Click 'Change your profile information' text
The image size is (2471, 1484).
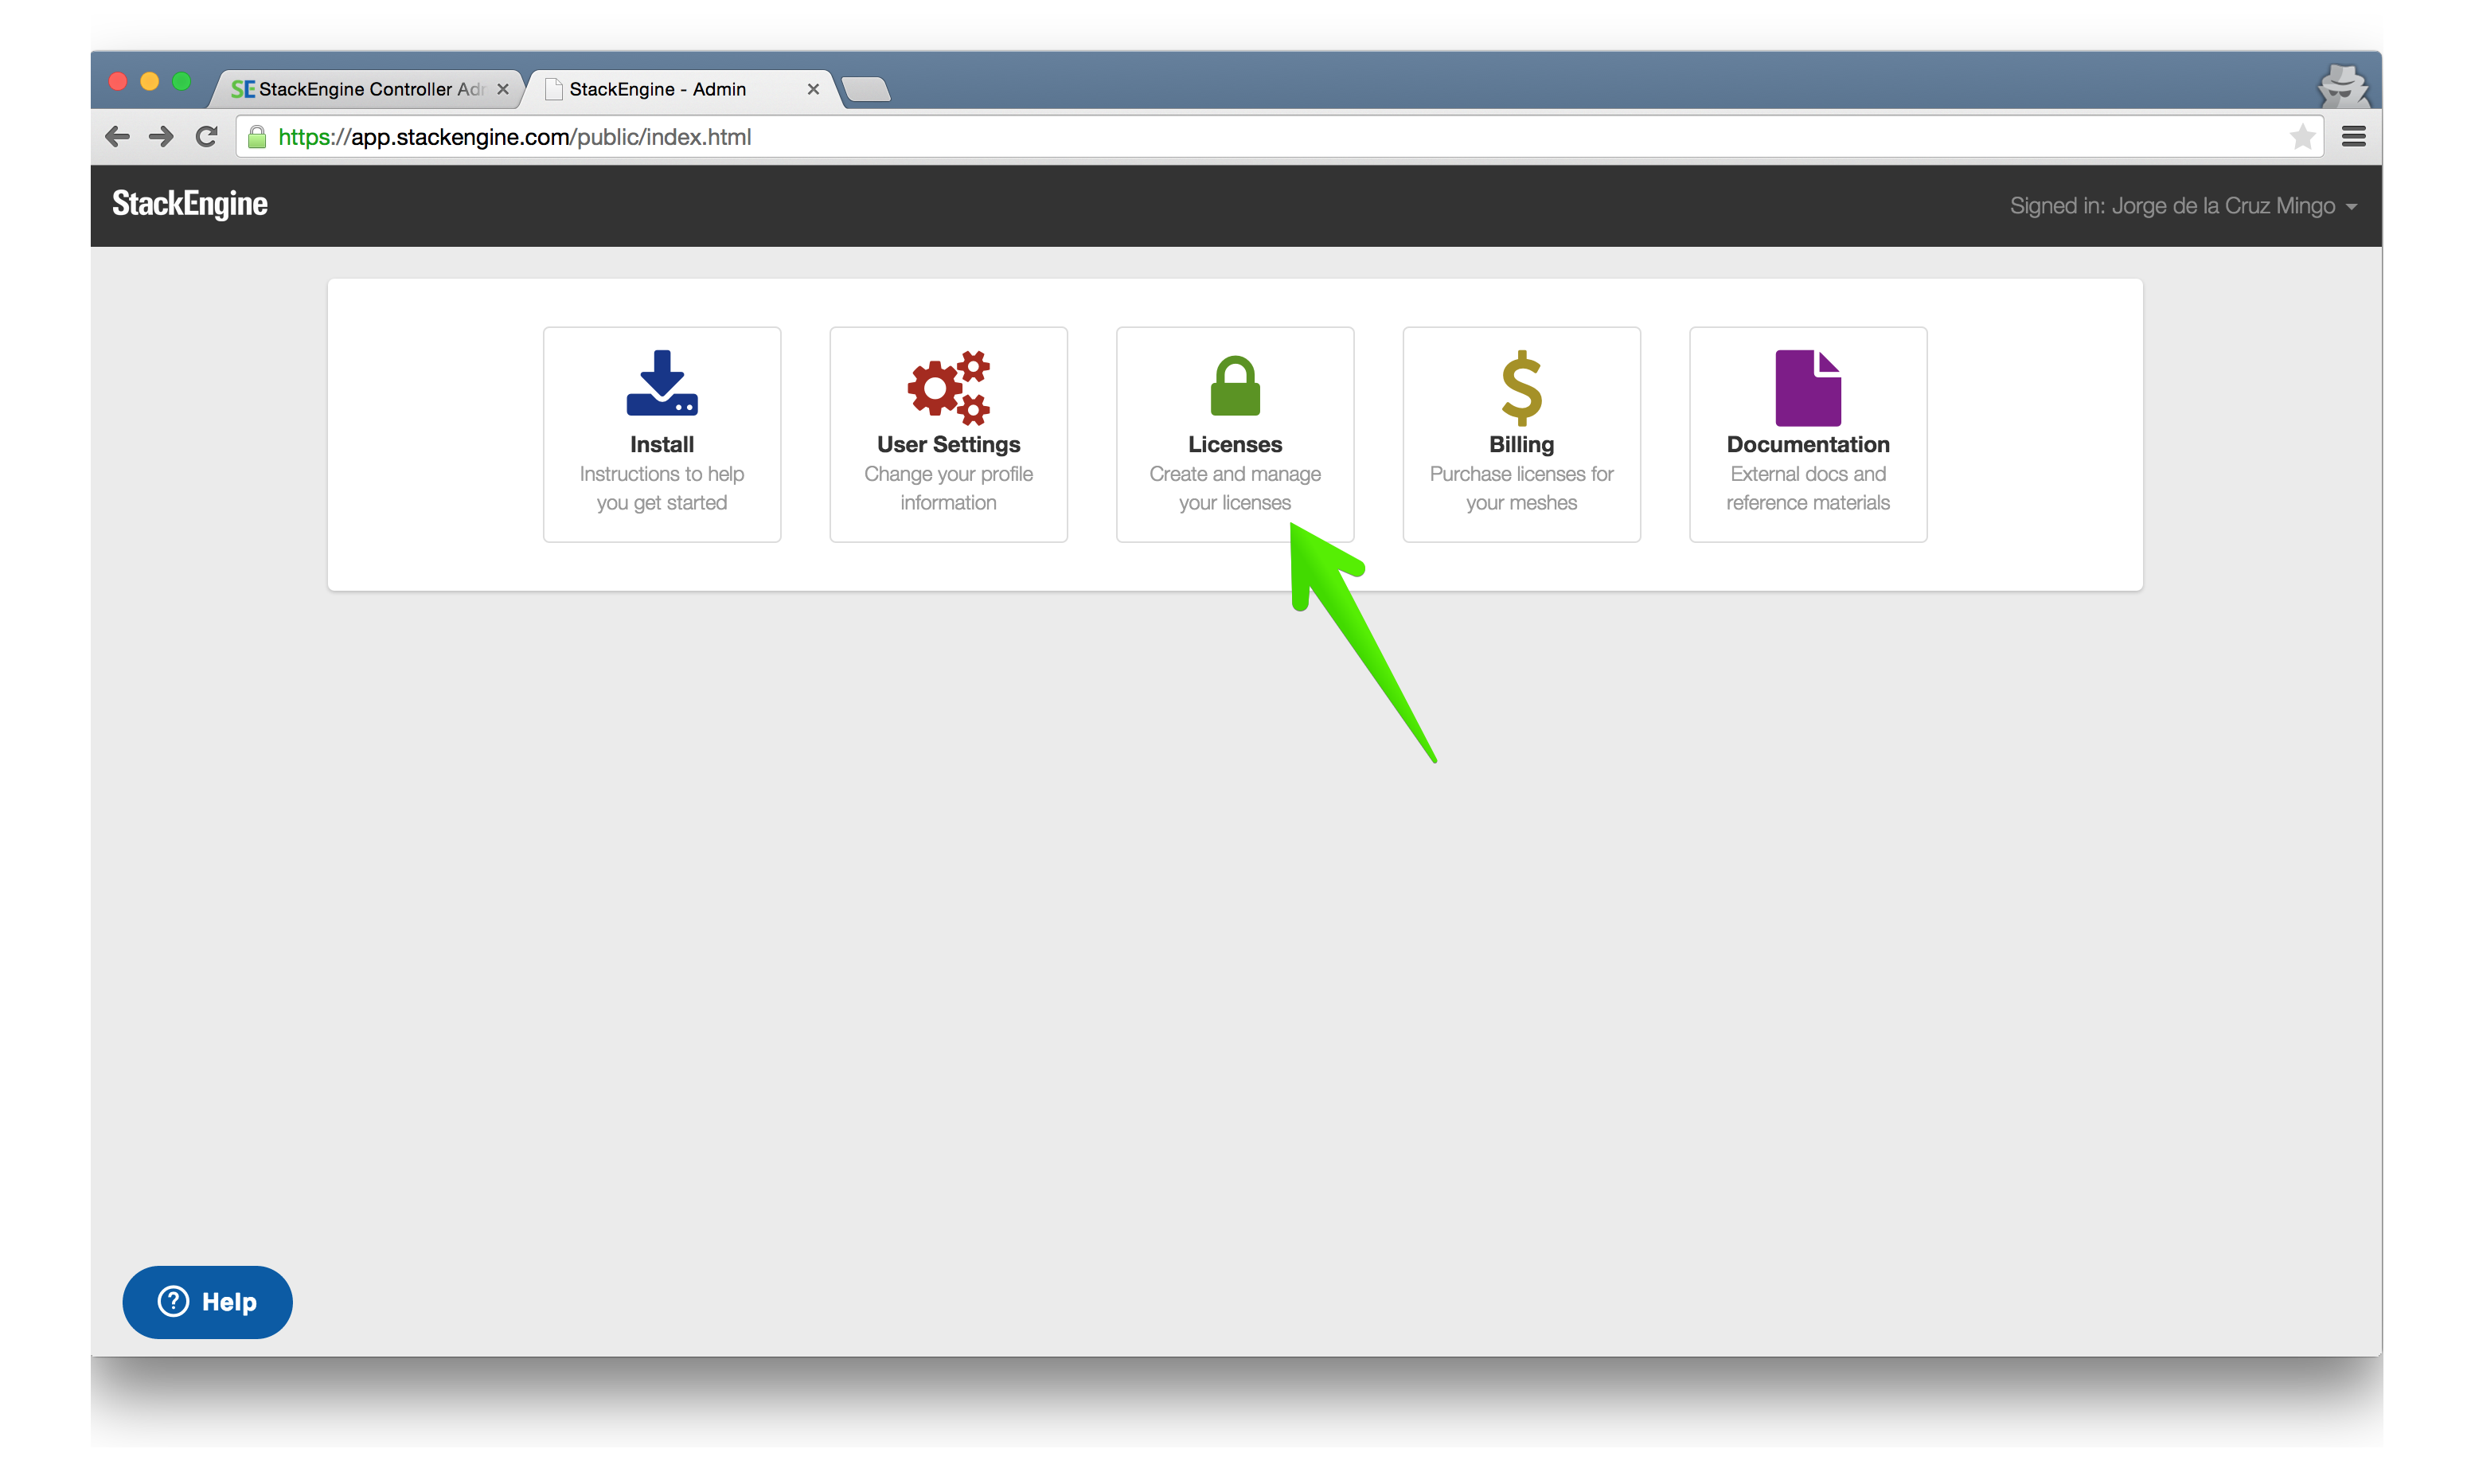(949, 488)
